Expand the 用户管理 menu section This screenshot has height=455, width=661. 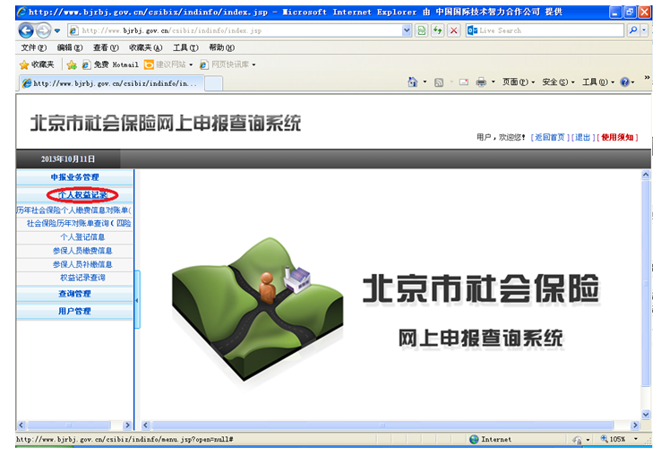(x=75, y=311)
